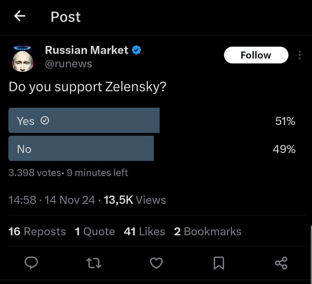Screen dimensions: 312x284
Task: Click the Russian Market display name
Action: pos(86,50)
